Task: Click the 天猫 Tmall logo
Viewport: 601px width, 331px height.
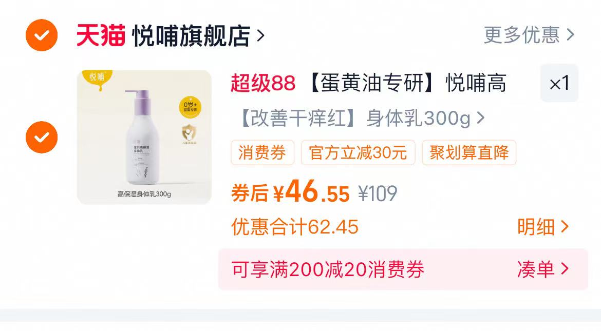Action: tap(101, 35)
